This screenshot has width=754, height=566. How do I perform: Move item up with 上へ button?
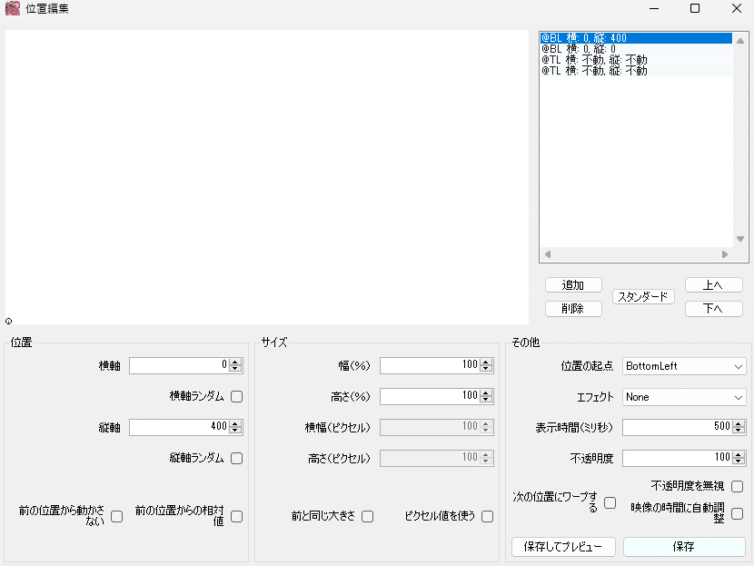coord(714,285)
